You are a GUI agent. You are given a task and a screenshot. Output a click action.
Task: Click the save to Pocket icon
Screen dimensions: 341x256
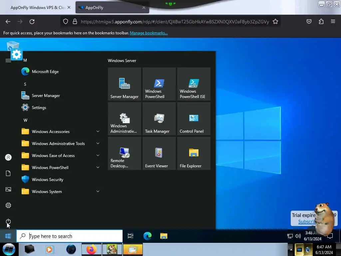[309, 21]
